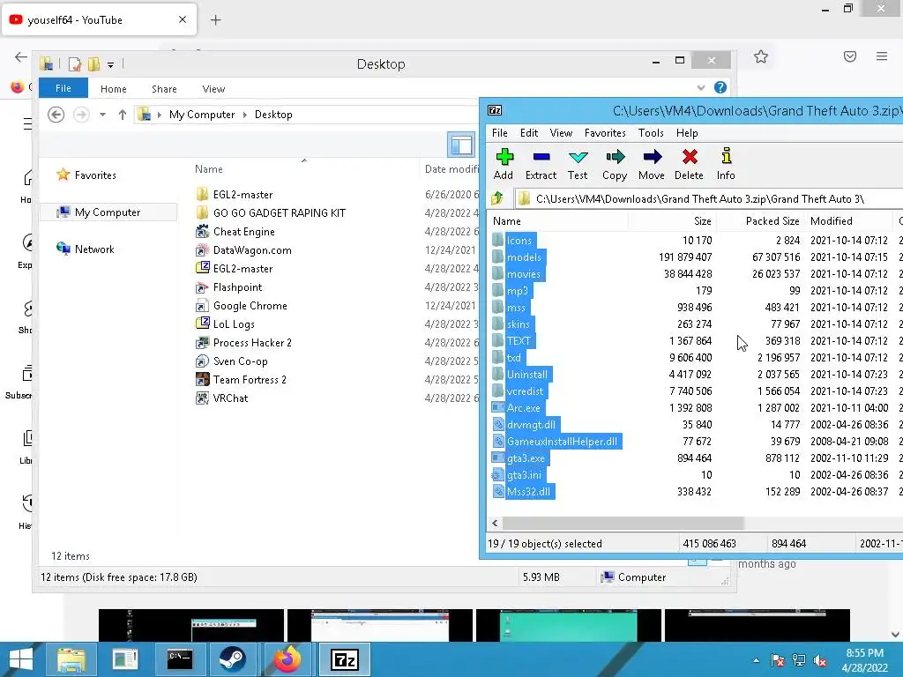Open File Explorer from the taskbar
Image resolution: width=903 pixels, height=677 pixels.
tap(71, 659)
